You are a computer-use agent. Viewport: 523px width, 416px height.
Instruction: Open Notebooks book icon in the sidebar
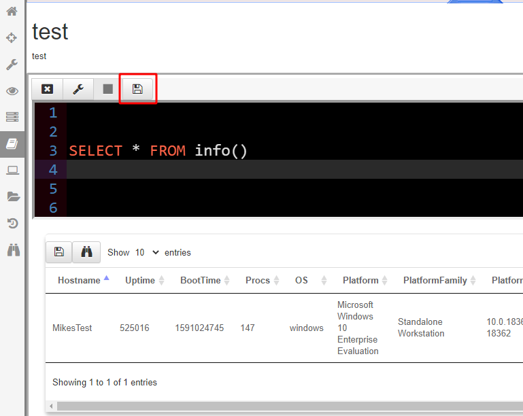pyautogui.click(x=12, y=143)
